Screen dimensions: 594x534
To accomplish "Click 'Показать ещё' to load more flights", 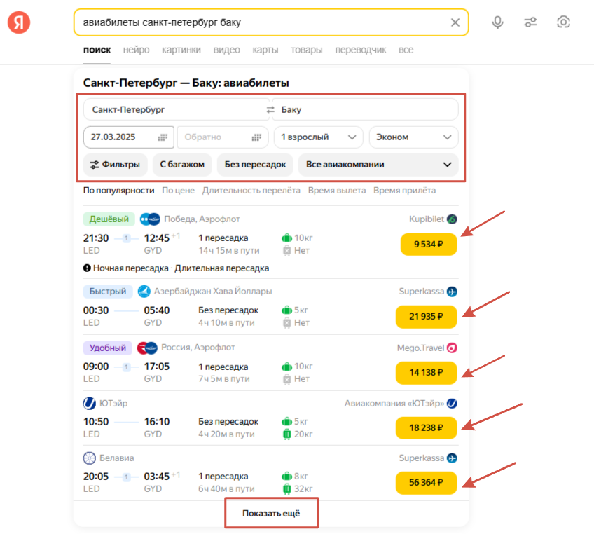I will click(x=271, y=514).
